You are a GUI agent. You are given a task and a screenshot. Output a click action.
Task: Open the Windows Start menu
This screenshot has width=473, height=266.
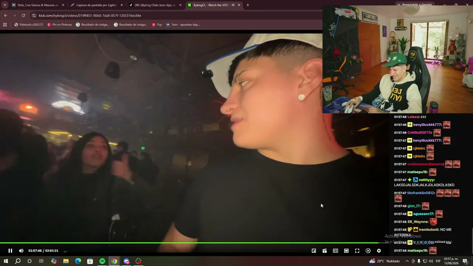tap(6, 261)
